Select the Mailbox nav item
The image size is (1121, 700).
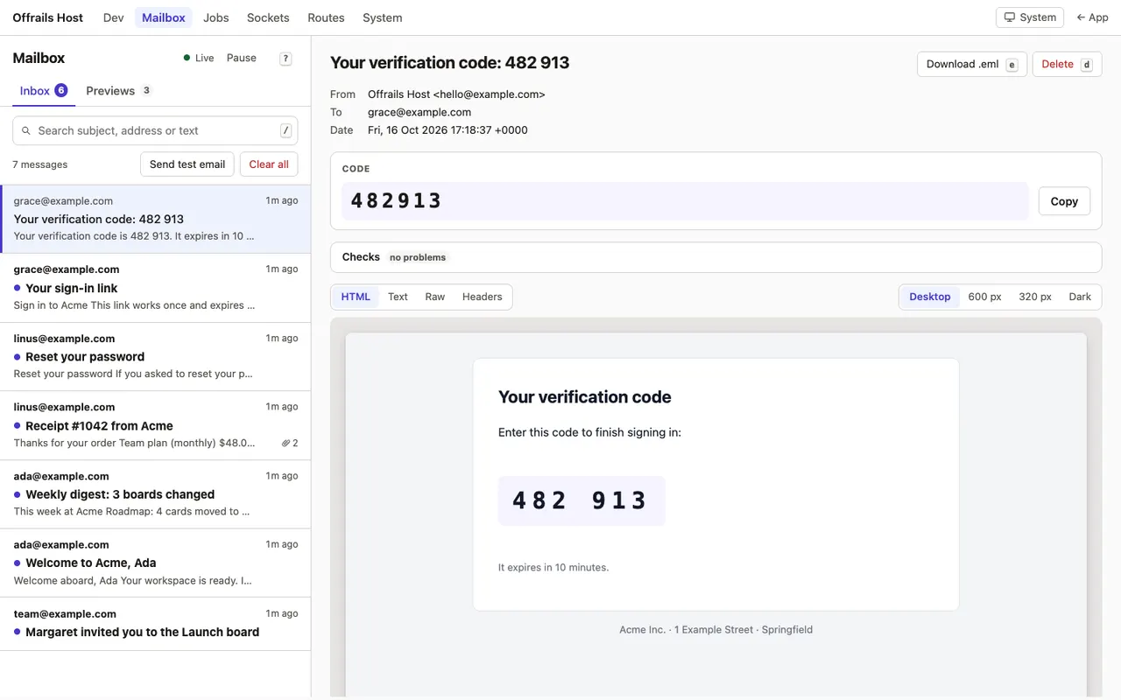[163, 17]
